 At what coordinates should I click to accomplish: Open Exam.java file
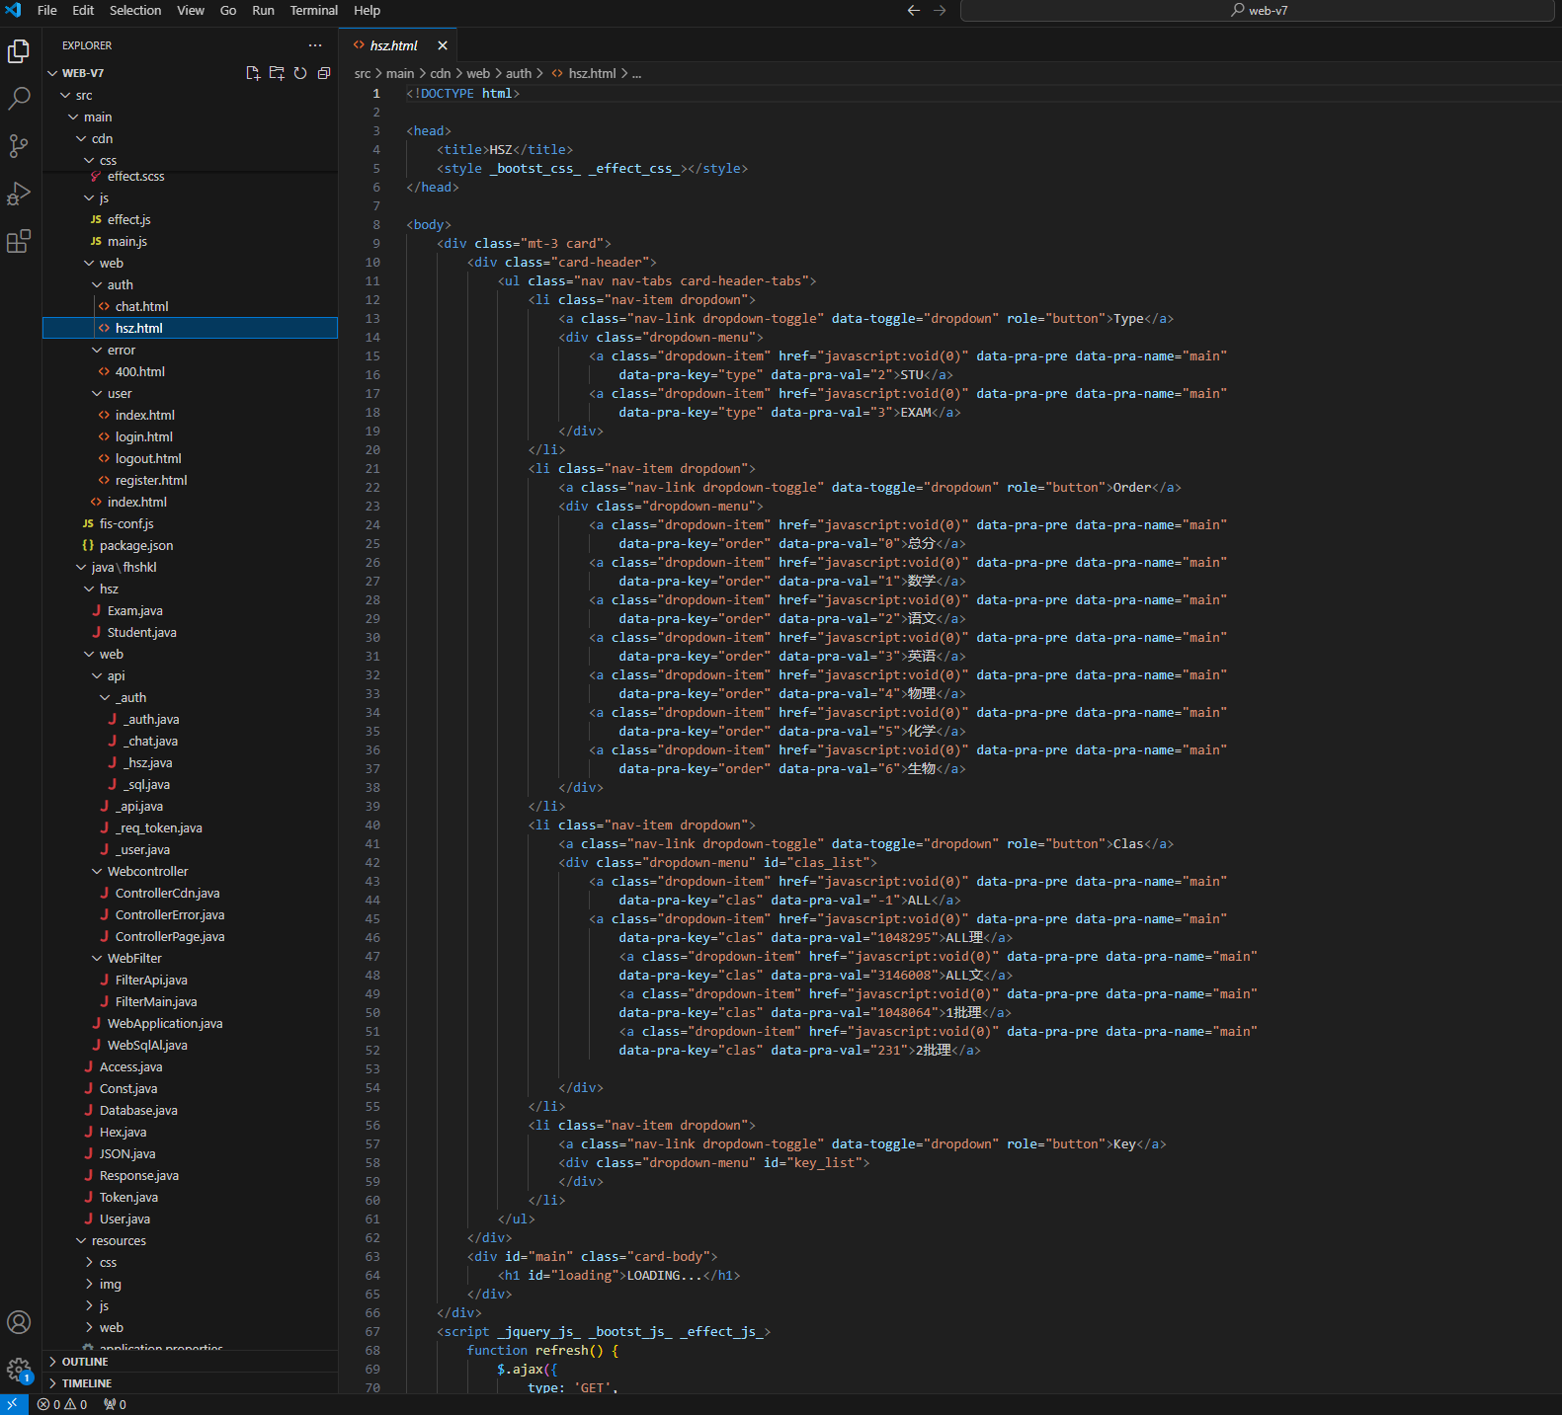click(x=190, y=610)
